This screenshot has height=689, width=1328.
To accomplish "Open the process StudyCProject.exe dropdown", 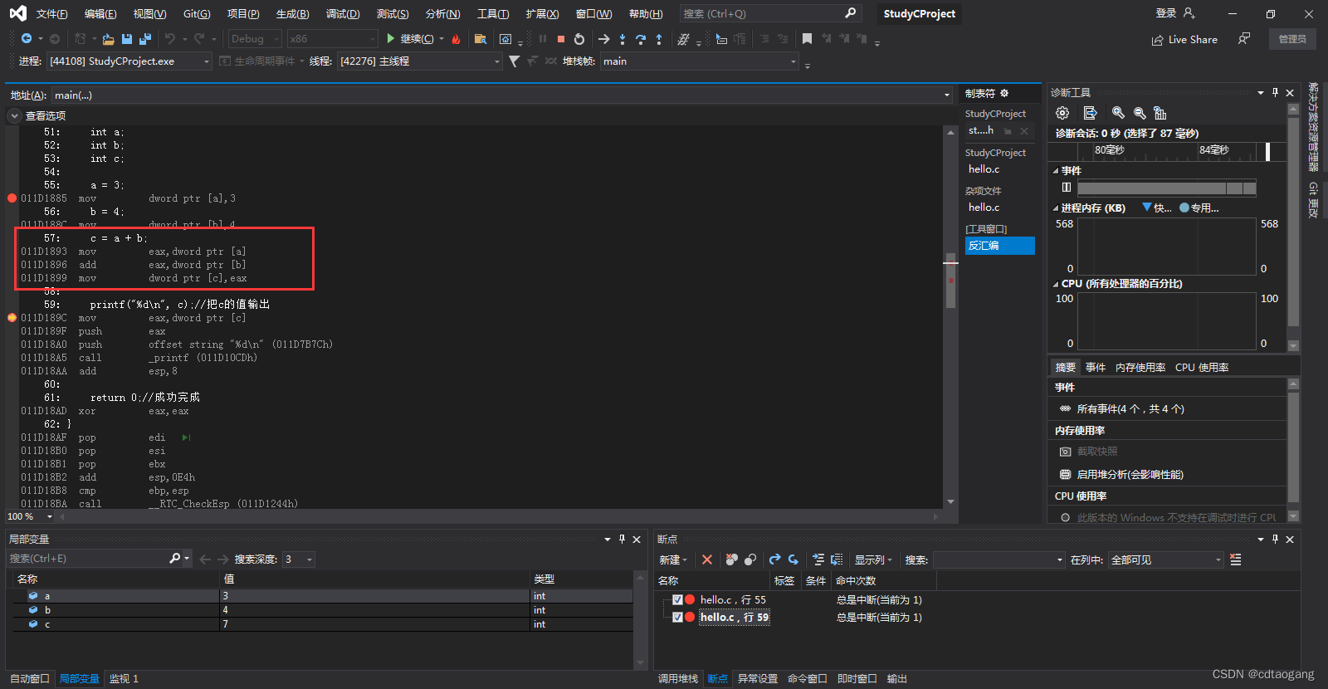I will tap(129, 61).
